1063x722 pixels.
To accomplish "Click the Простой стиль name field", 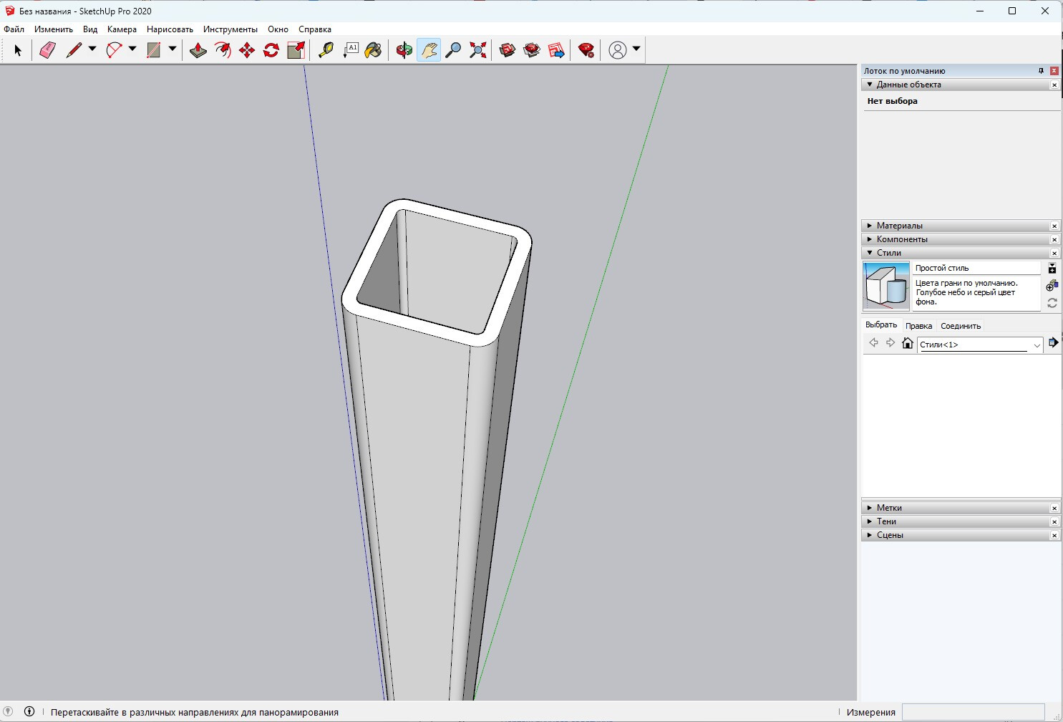I will [x=976, y=268].
